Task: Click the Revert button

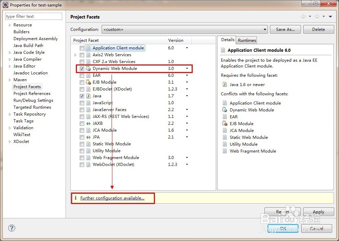Action: pos(282,212)
